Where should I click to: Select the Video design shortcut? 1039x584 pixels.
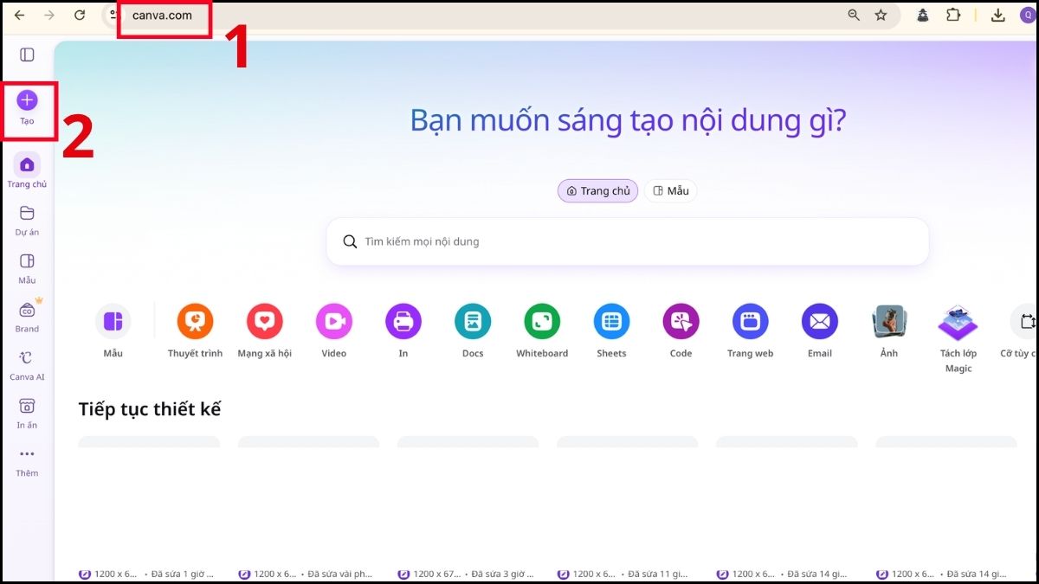334,330
